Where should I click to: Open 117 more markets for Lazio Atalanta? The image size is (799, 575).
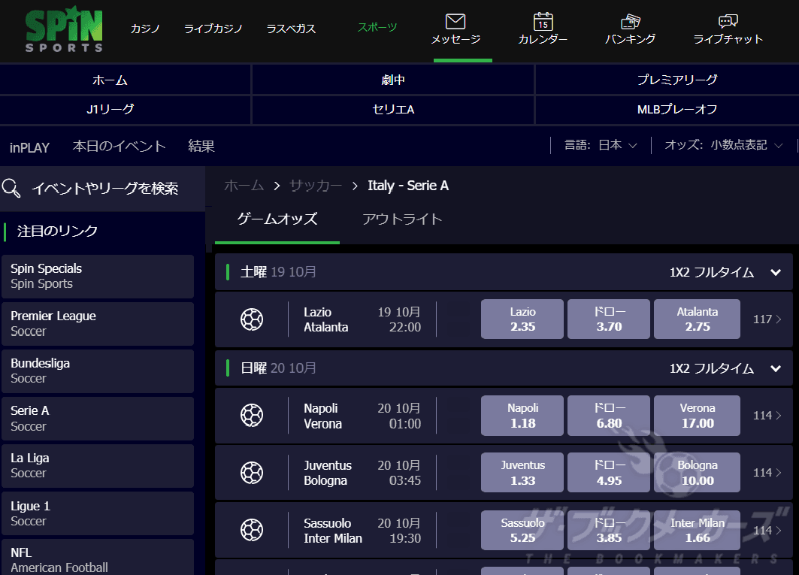click(x=767, y=319)
